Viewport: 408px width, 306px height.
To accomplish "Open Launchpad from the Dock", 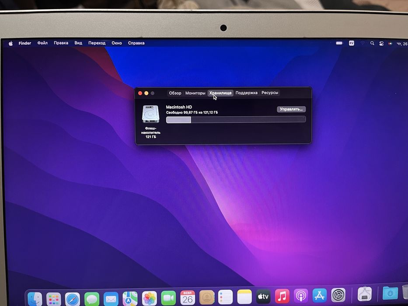I will click(x=54, y=299).
